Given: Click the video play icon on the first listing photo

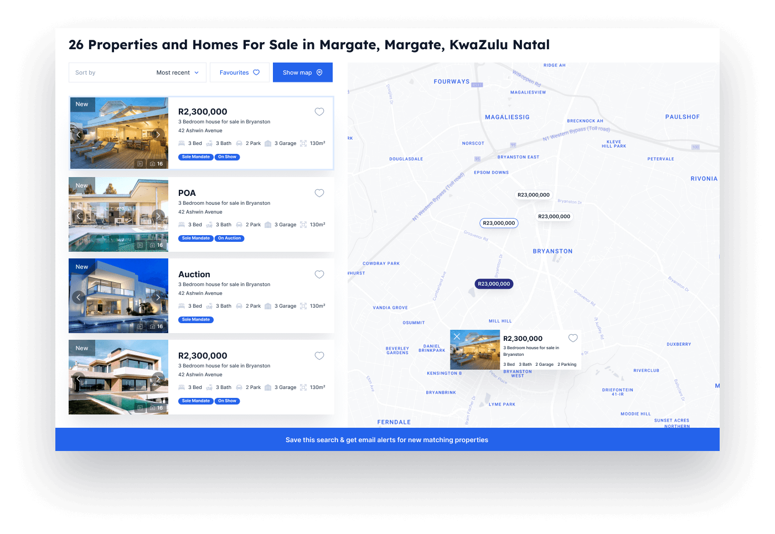Looking at the screenshot, I should [x=140, y=164].
